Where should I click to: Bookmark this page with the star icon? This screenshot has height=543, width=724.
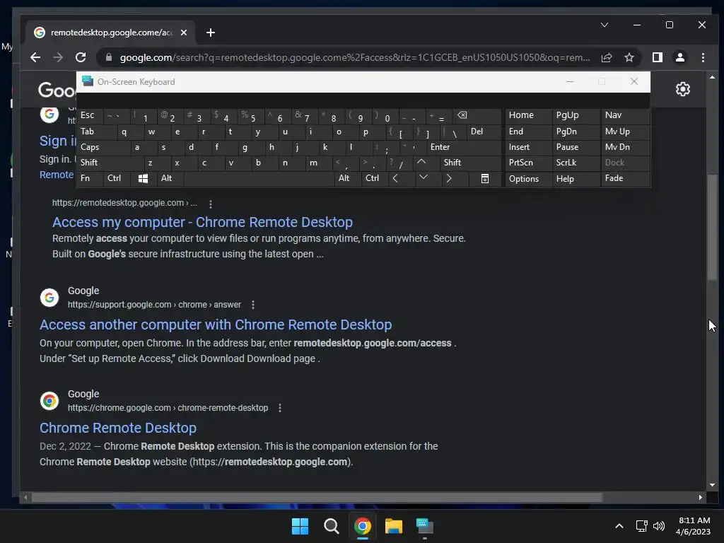(x=629, y=57)
